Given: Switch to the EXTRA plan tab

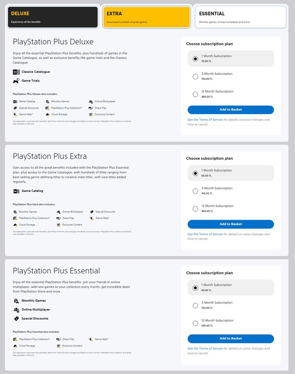Looking at the screenshot, I should pyautogui.click(x=146, y=17).
